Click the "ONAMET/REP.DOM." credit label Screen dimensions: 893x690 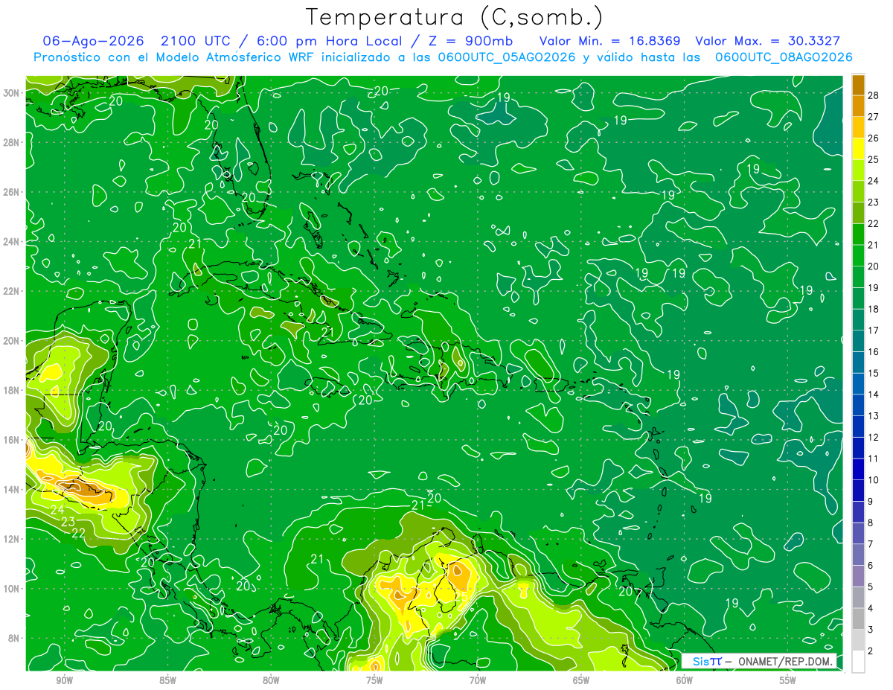click(x=784, y=661)
